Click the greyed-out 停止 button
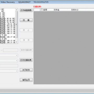 point(26,30)
